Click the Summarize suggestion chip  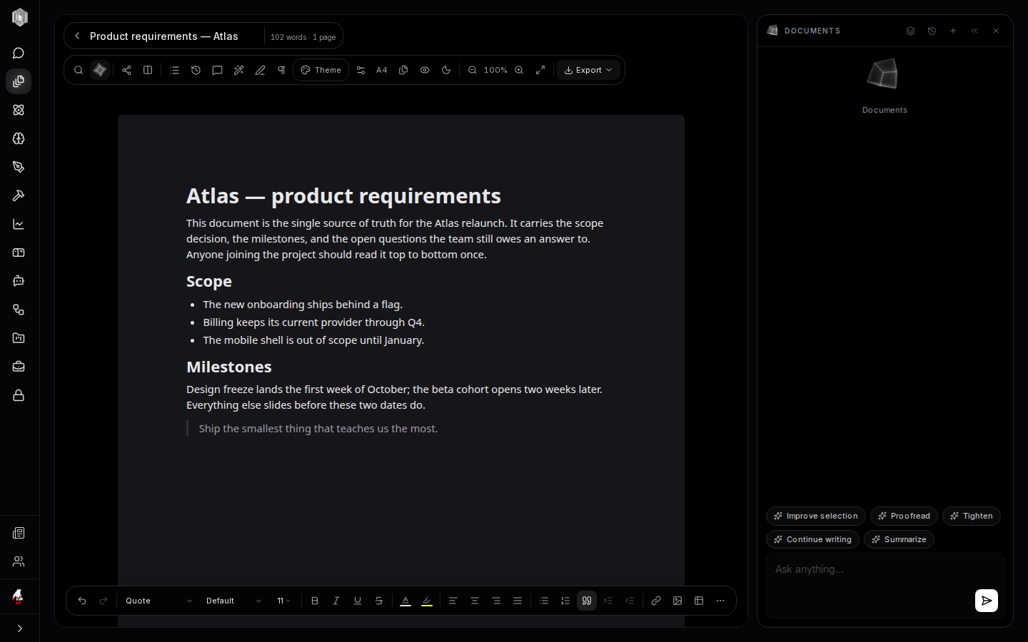point(899,539)
